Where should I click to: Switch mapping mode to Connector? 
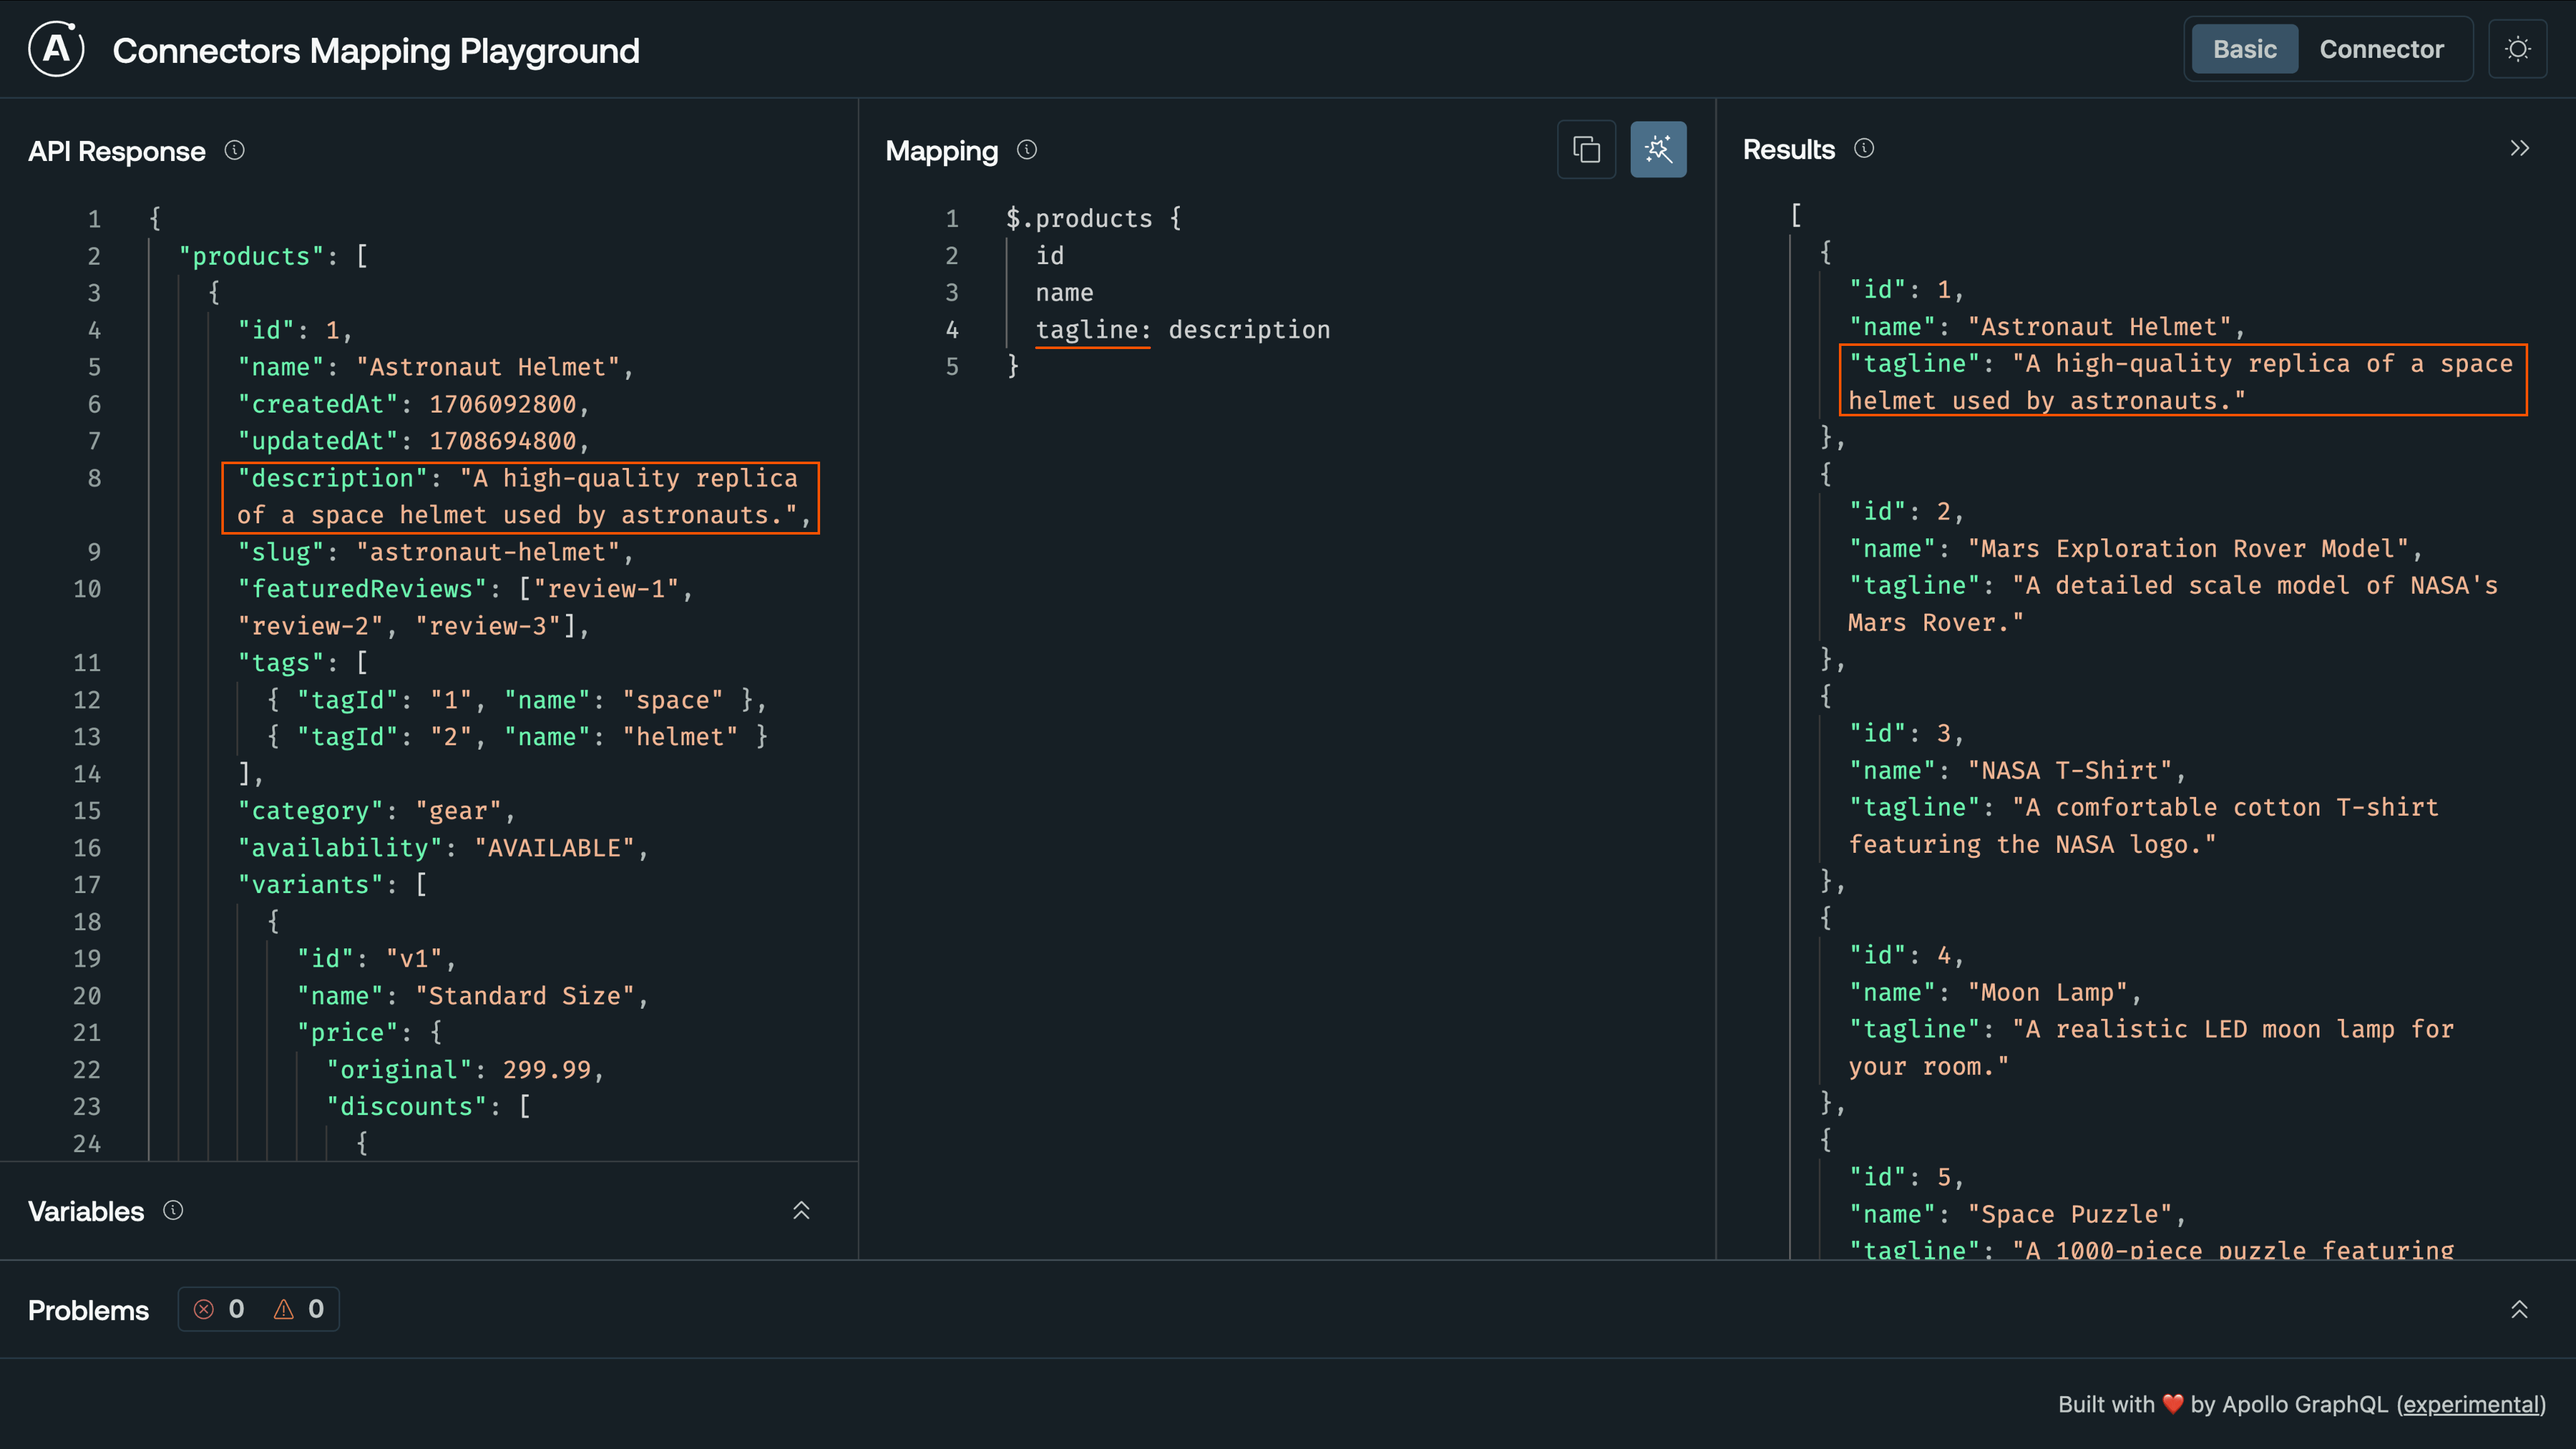pyautogui.click(x=2381, y=48)
